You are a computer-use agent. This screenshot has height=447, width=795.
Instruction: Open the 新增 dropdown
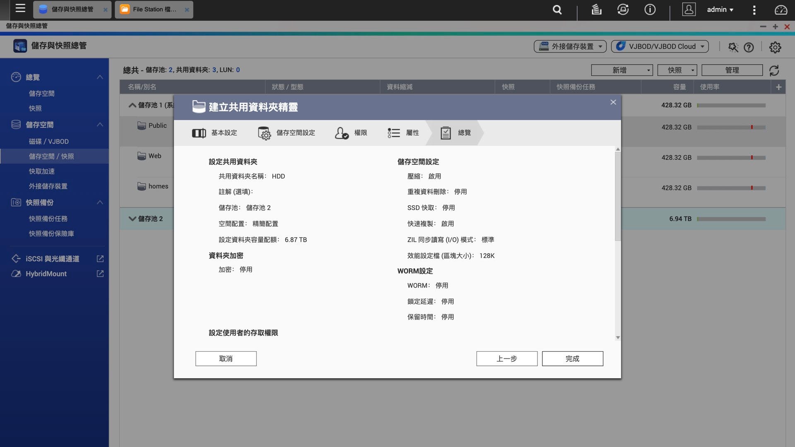[622, 70]
